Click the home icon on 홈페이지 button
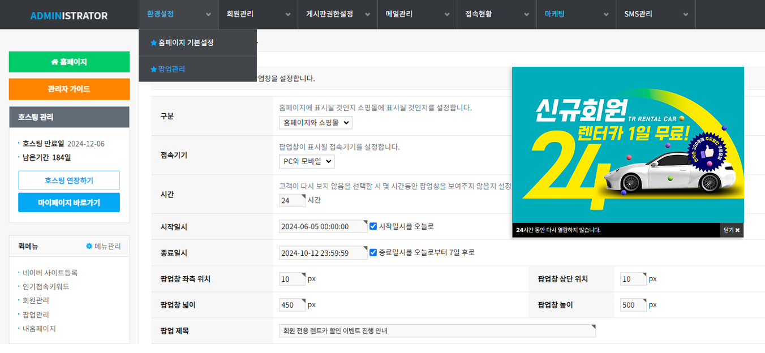Screen dimensions: 765x353 pyautogui.click(x=55, y=62)
